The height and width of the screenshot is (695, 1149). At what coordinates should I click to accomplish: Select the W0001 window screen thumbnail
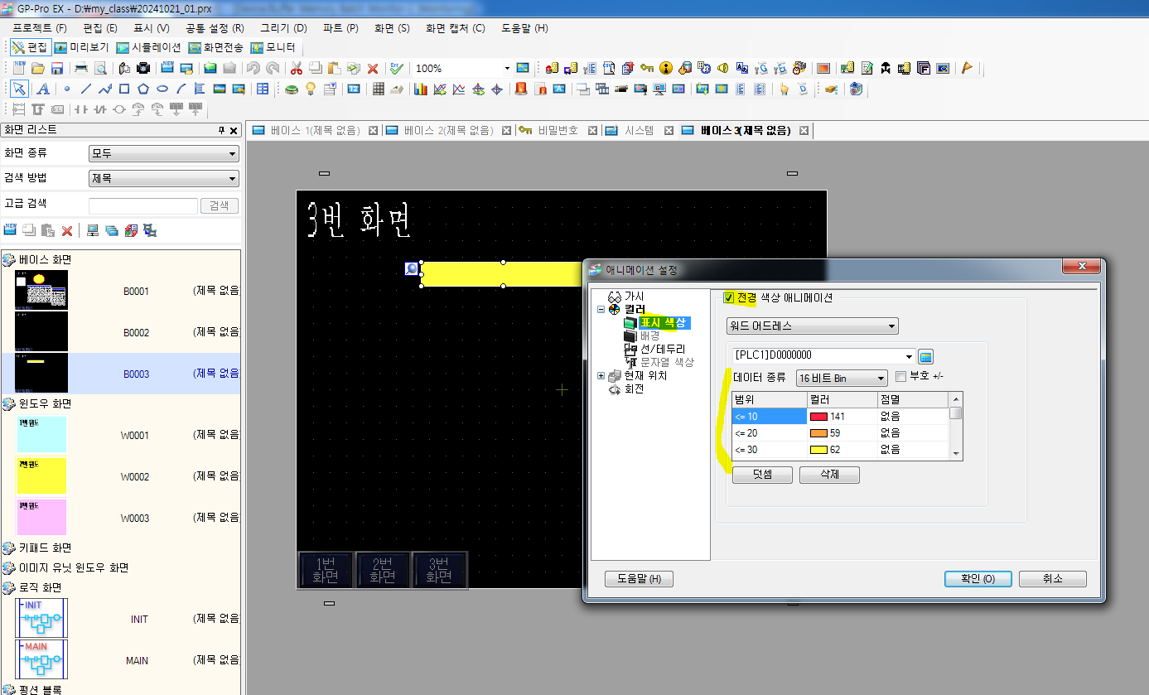41,435
